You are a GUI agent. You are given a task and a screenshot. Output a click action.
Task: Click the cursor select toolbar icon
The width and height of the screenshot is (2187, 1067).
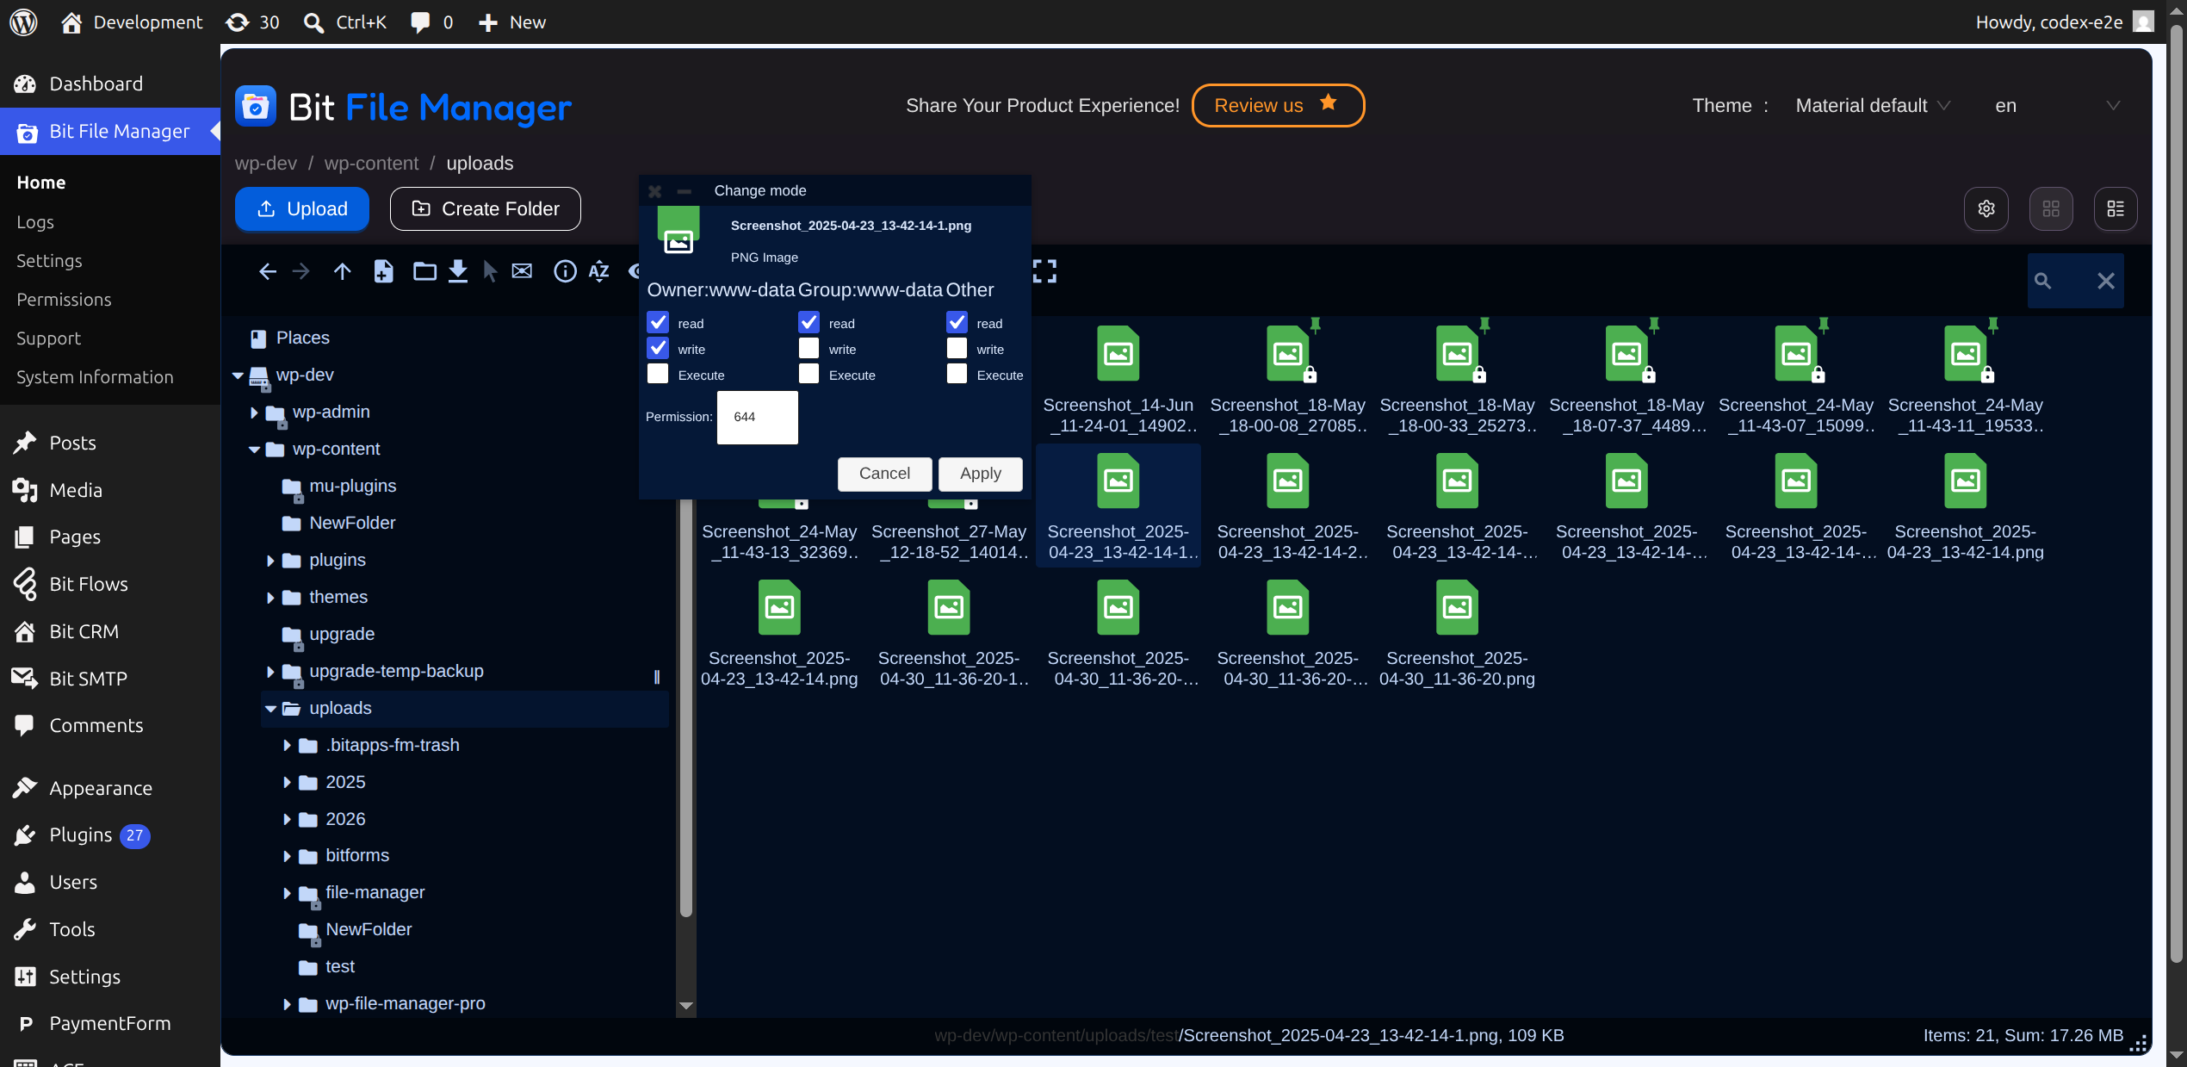[x=490, y=272]
